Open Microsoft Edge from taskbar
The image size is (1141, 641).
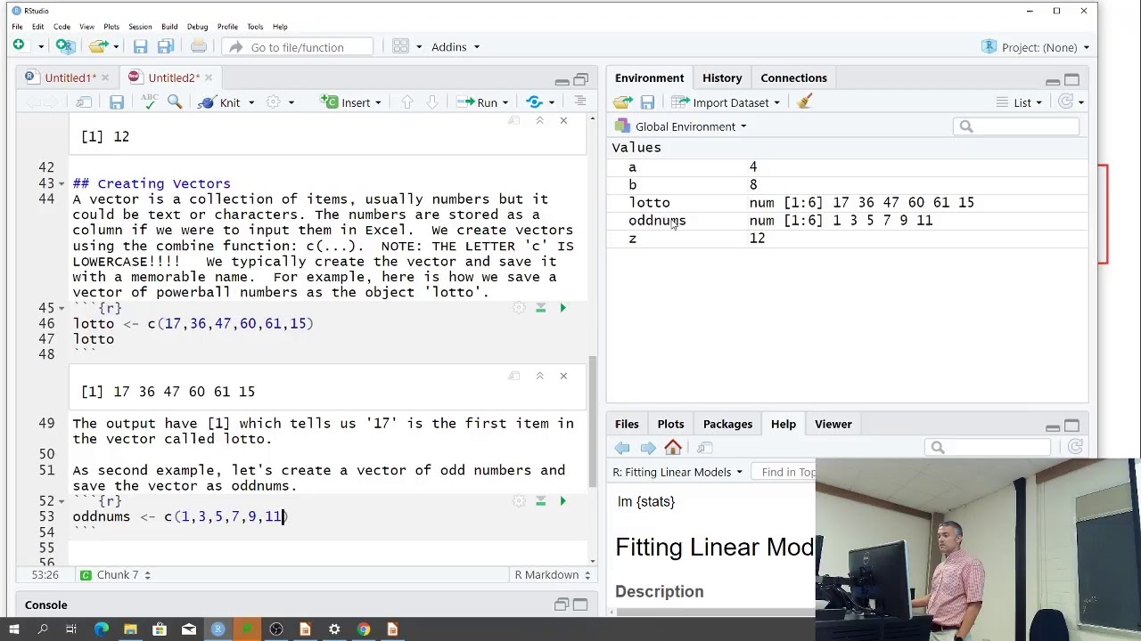pyautogui.click(x=102, y=630)
